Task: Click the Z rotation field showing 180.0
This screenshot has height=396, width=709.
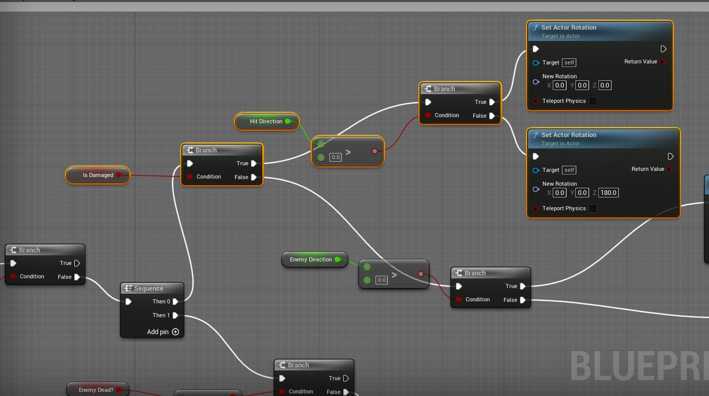Action: (x=609, y=193)
